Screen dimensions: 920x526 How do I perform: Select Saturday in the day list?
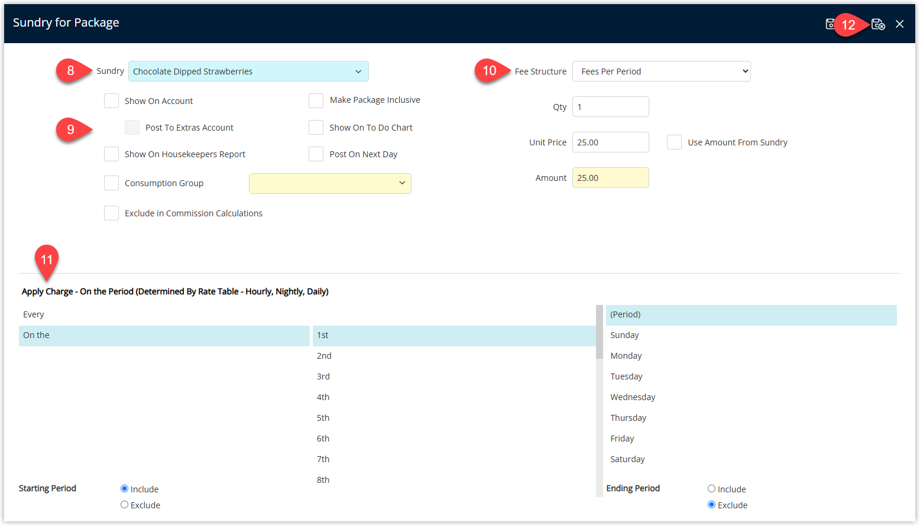(751, 460)
